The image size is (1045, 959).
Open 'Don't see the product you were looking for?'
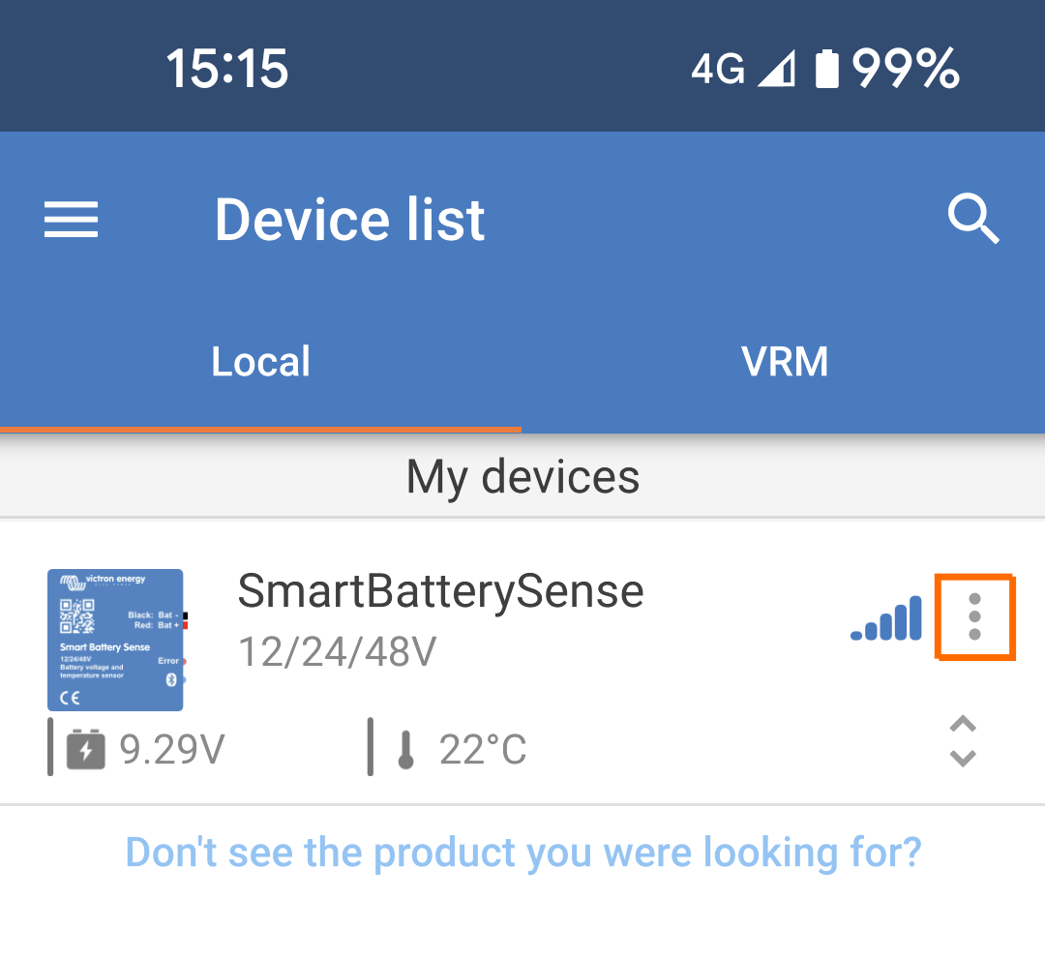522,852
